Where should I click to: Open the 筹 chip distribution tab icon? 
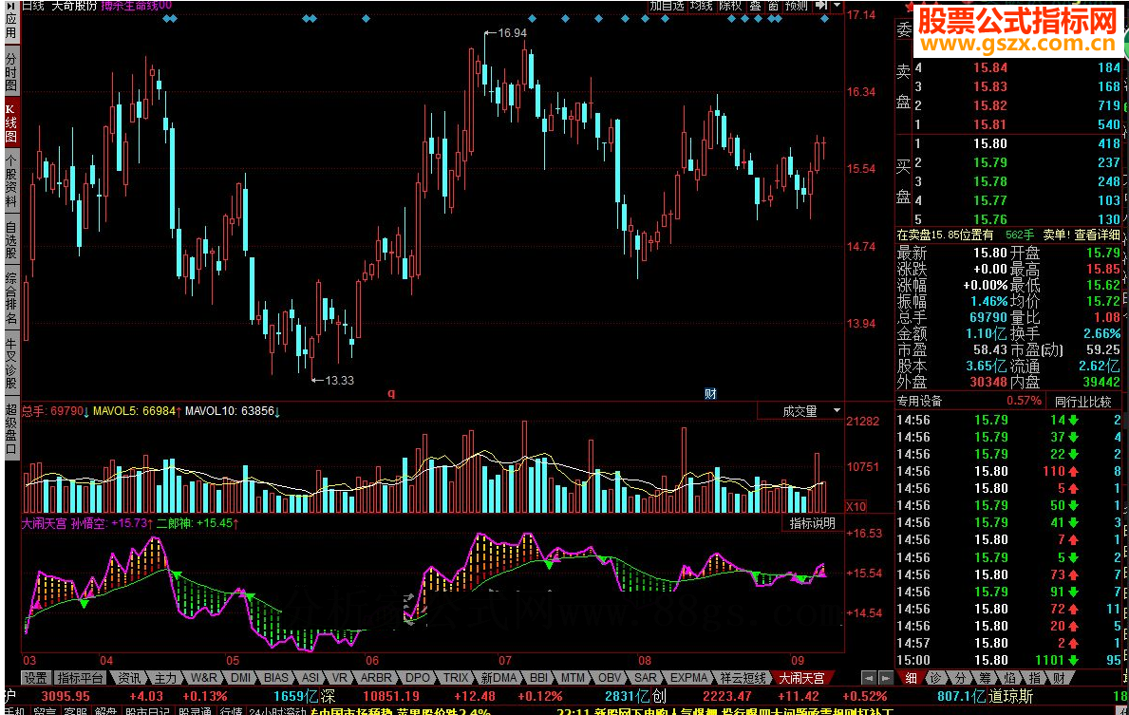(x=984, y=677)
